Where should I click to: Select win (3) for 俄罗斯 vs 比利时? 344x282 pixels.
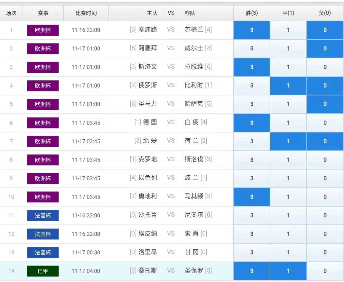point(252,85)
